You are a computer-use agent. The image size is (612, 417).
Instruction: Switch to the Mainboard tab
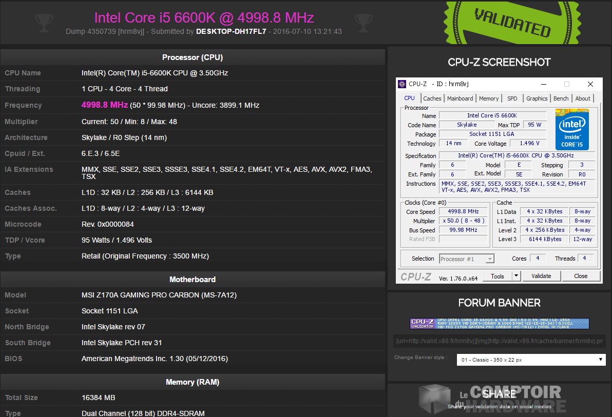pyautogui.click(x=460, y=98)
